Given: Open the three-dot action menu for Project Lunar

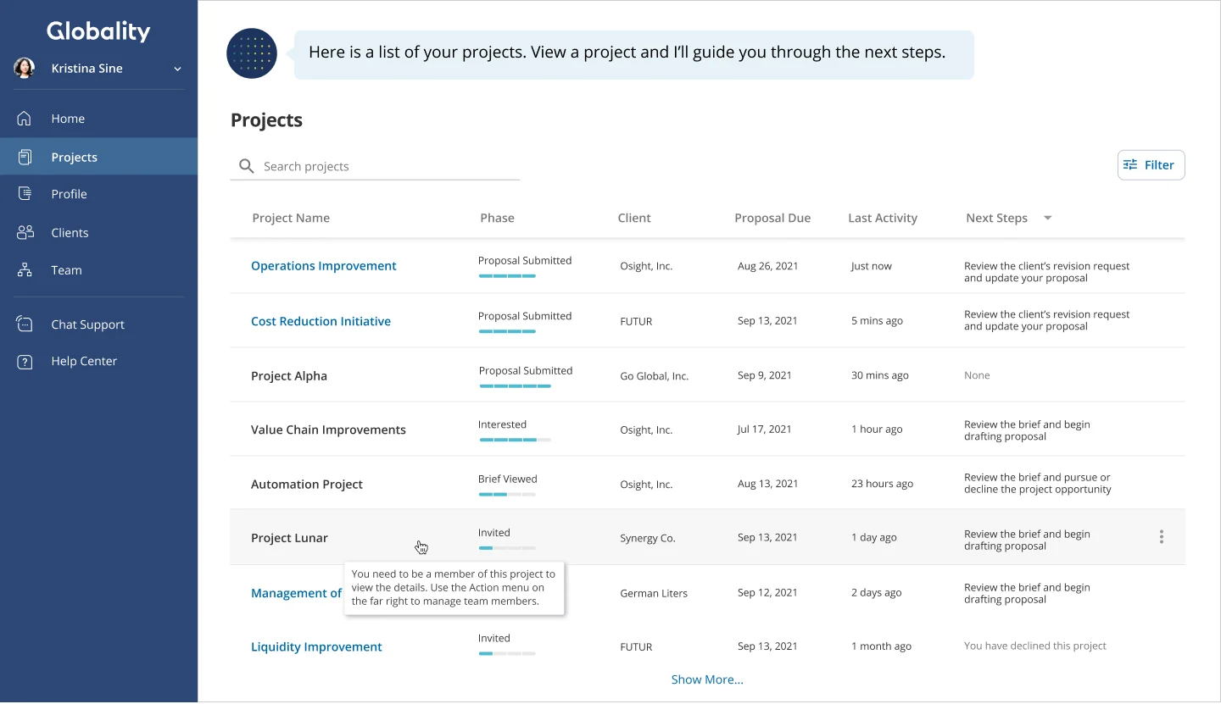Looking at the screenshot, I should click(x=1161, y=536).
